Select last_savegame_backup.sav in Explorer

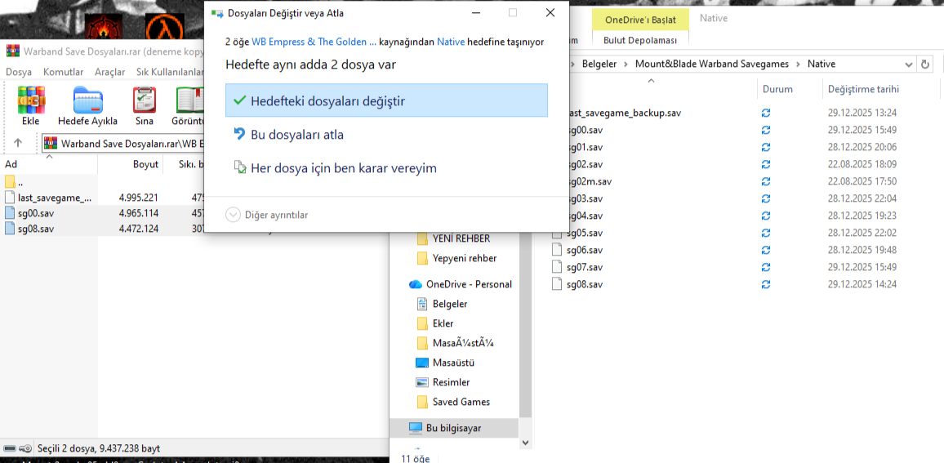(623, 113)
